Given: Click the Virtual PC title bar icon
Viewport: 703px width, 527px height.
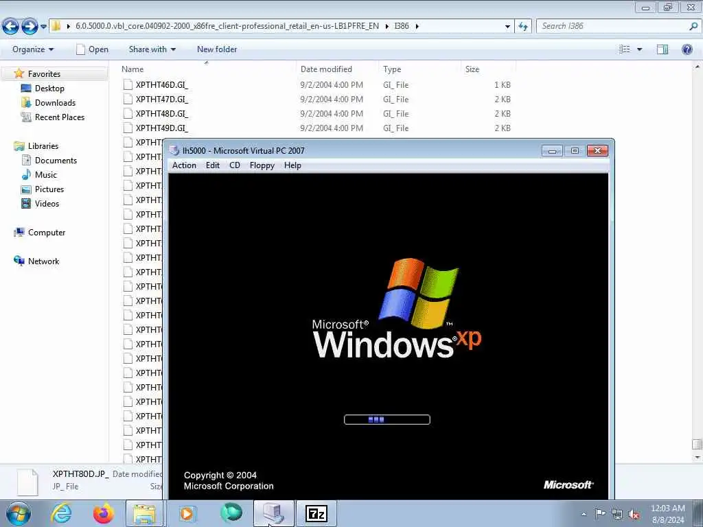Looking at the screenshot, I should (174, 150).
